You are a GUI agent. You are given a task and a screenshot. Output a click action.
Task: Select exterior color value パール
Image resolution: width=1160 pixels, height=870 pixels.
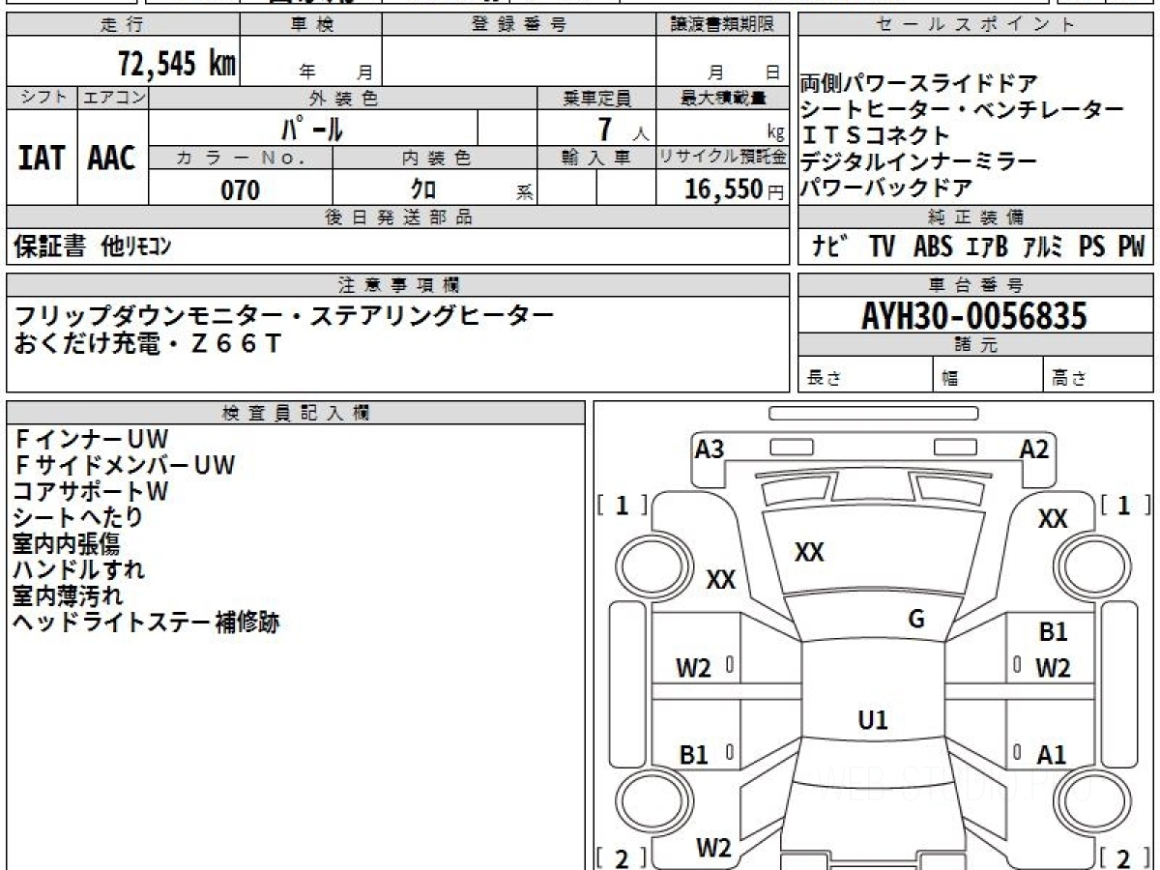[x=312, y=128]
